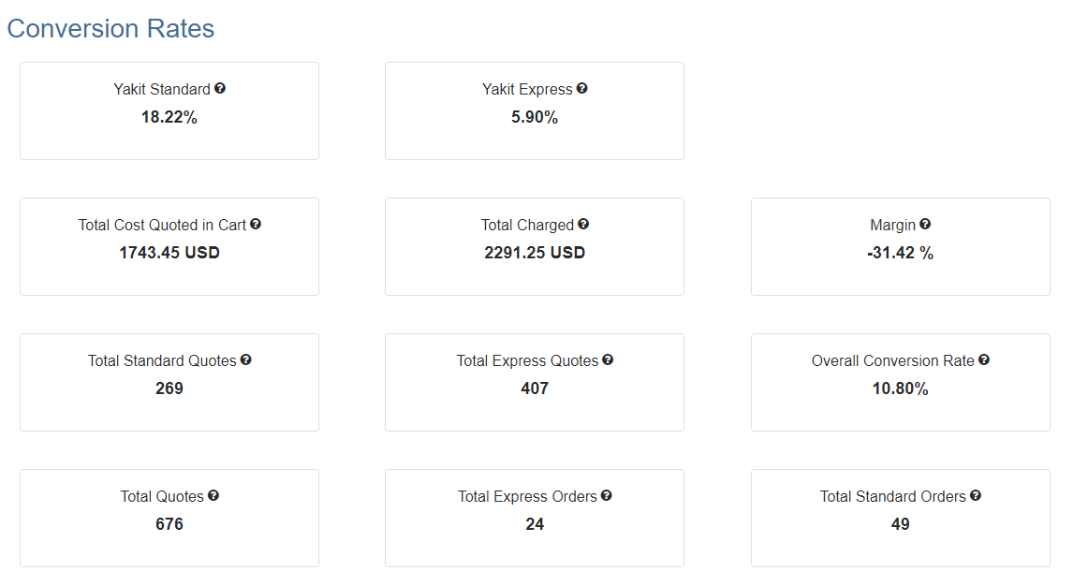Open help tooltip for Total Cost Quoted in Cart
The width and height of the screenshot is (1088, 586).
click(x=256, y=224)
